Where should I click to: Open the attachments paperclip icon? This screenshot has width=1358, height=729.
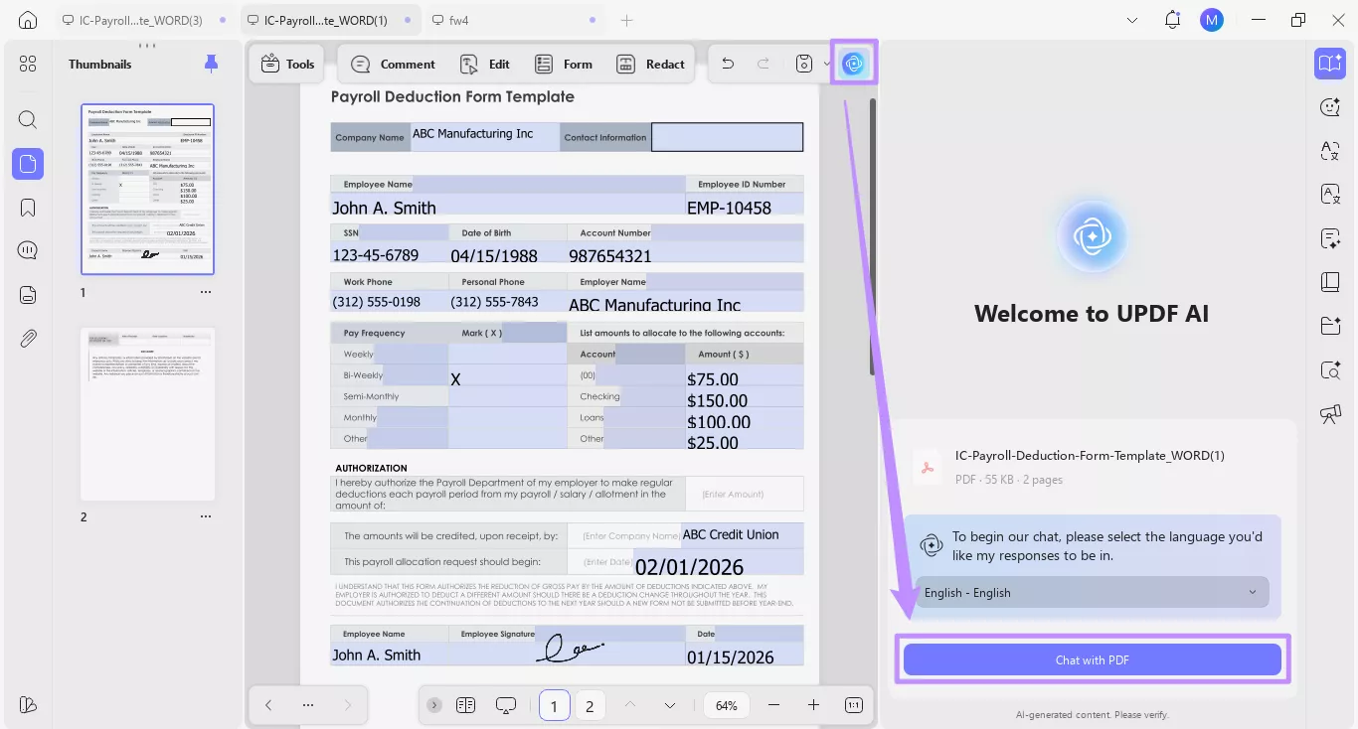point(28,338)
